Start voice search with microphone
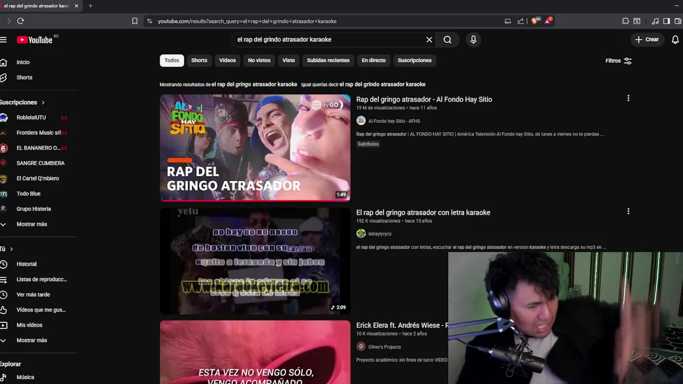Viewport: 683px width, 384px height. pos(473,39)
